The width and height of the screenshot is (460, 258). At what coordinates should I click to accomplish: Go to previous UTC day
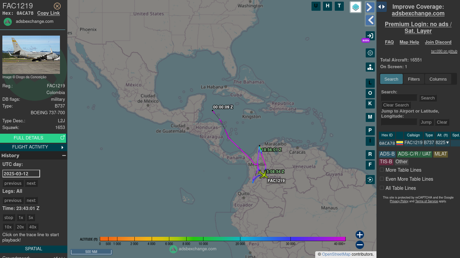pyautogui.click(x=13, y=183)
